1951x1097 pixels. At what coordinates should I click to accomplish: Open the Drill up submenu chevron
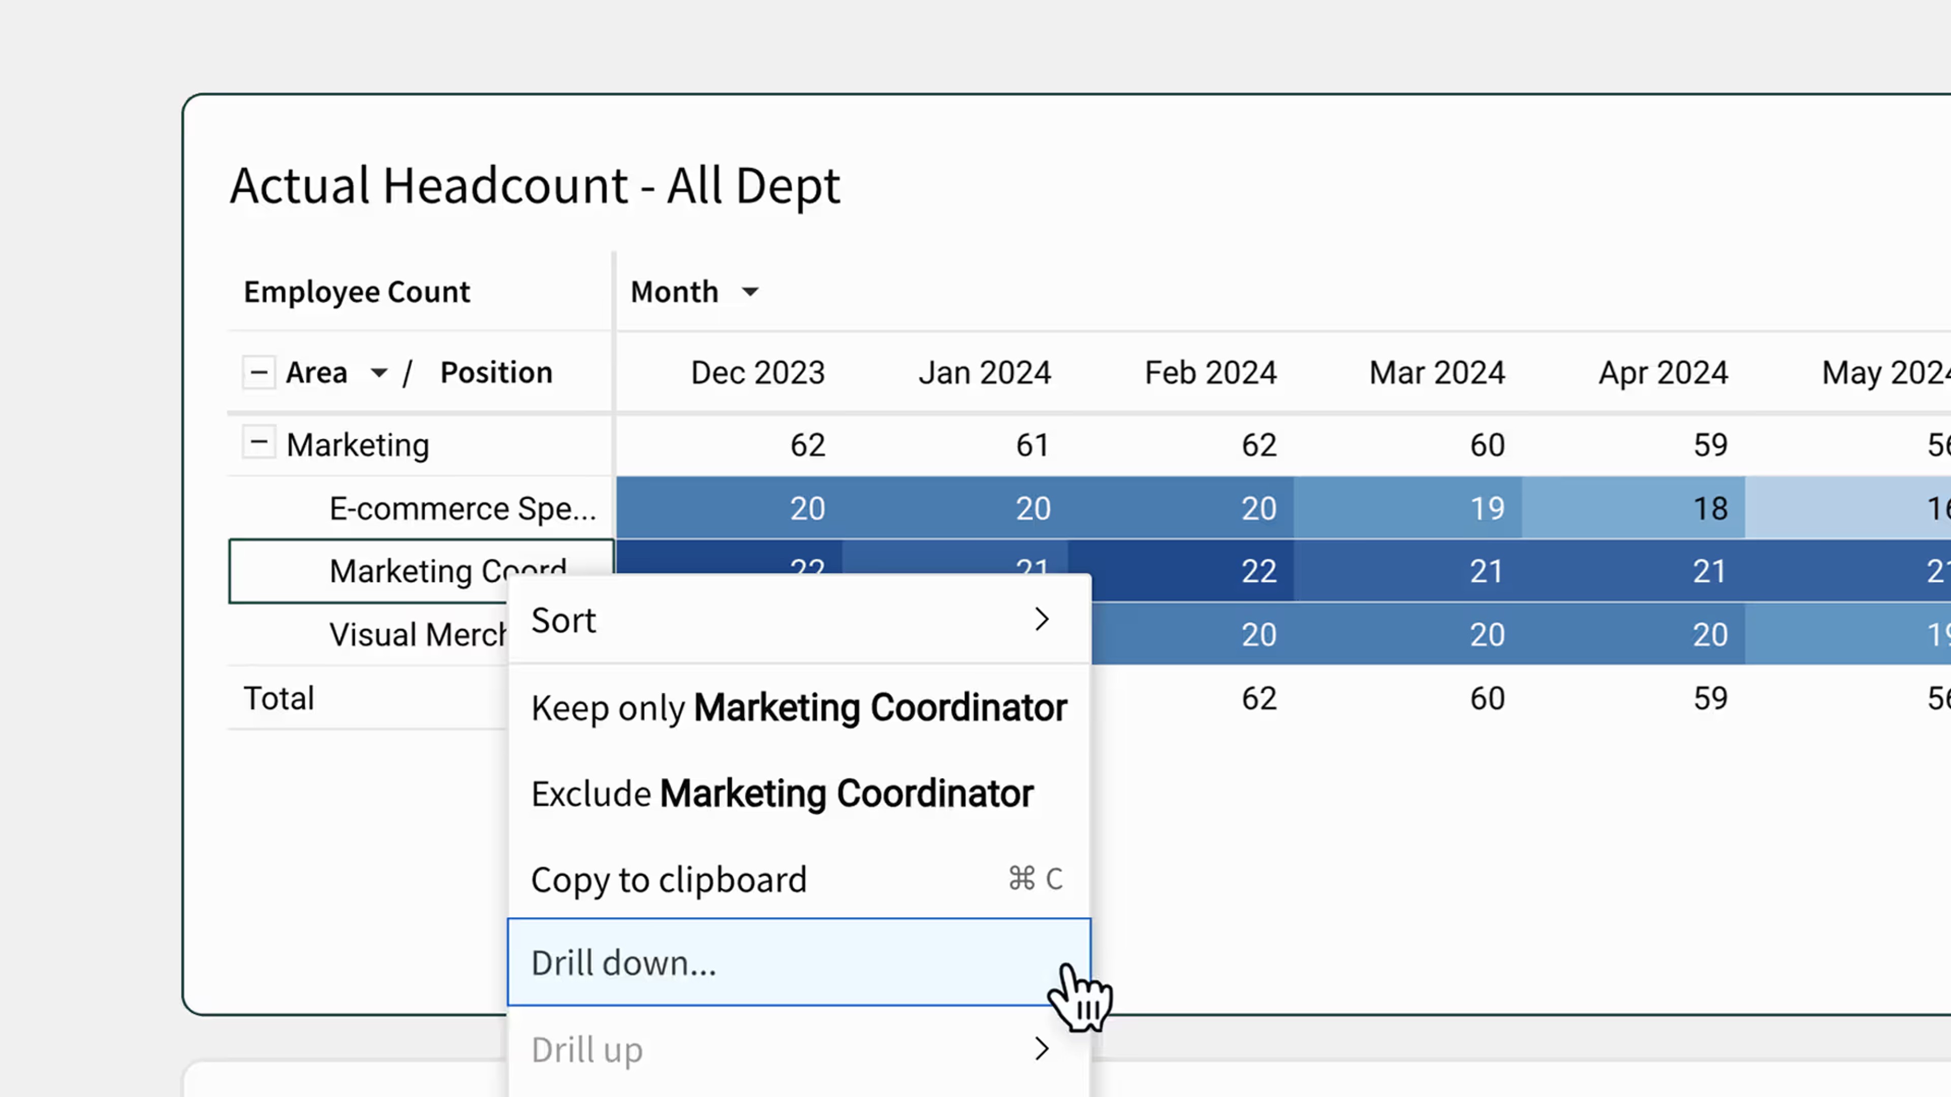tap(1042, 1049)
